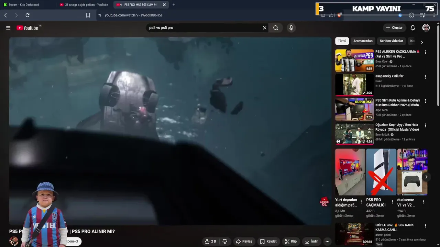Open the notifications bell
The width and height of the screenshot is (440, 247).
tap(413, 28)
